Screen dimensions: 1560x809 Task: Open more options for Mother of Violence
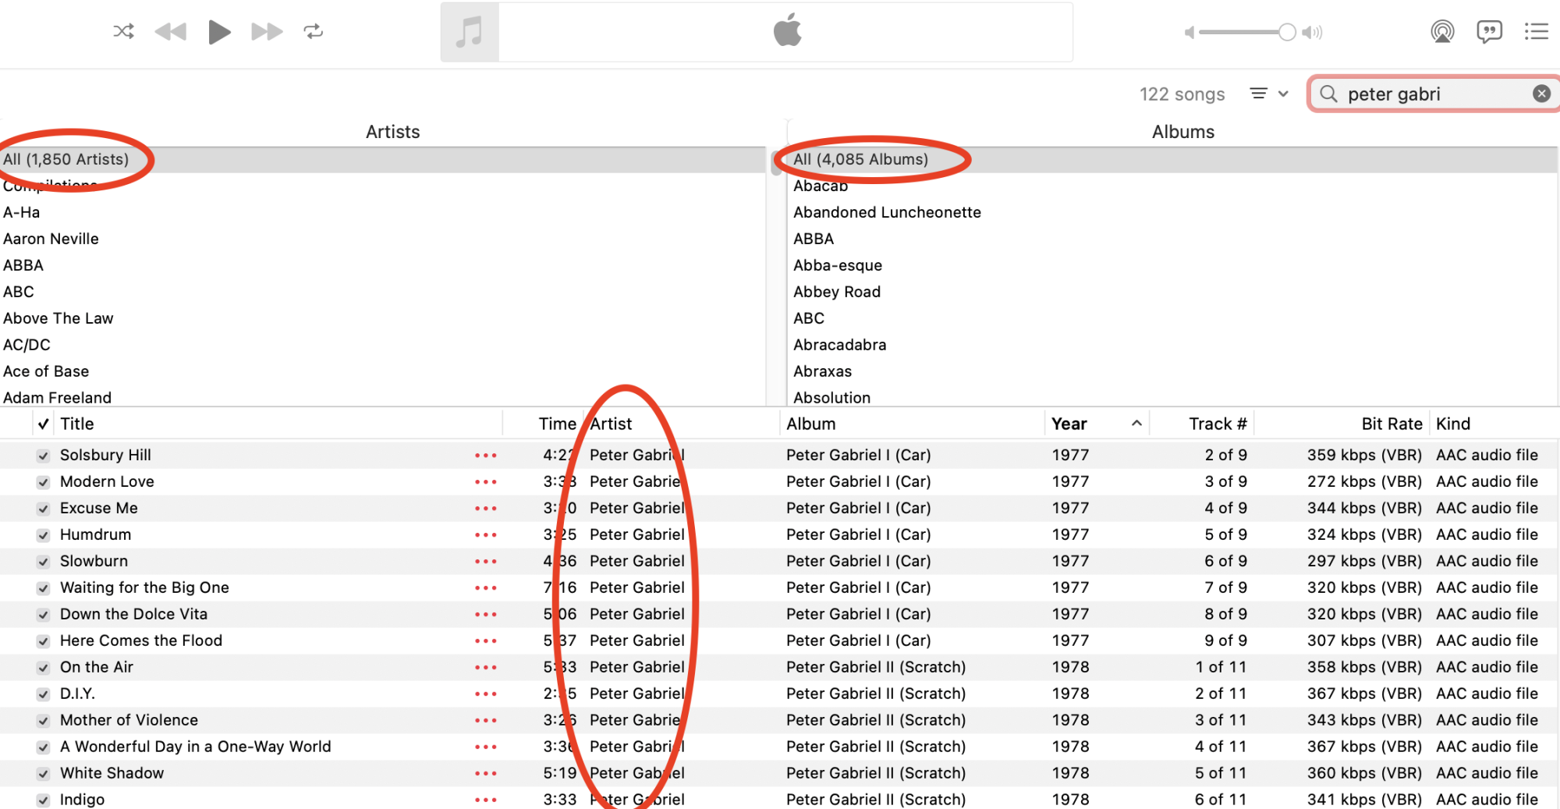tap(485, 721)
